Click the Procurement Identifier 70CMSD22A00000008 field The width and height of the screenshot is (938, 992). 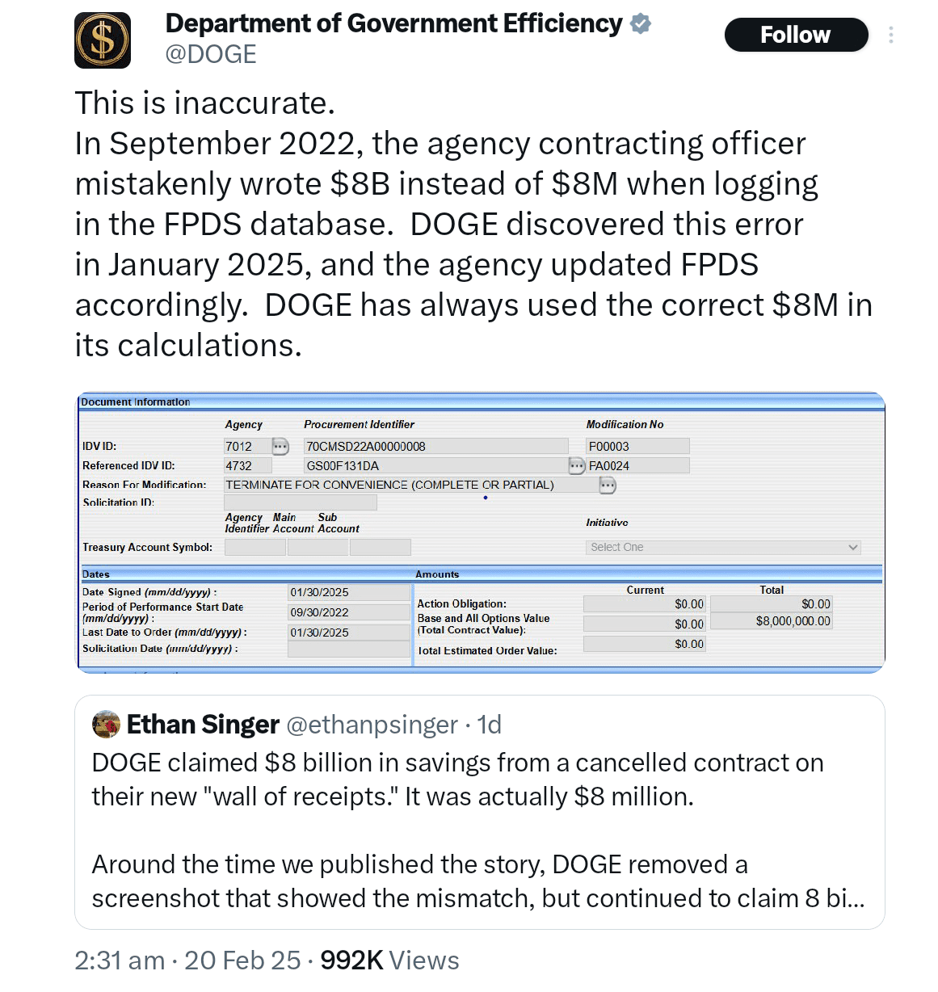[435, 446]
